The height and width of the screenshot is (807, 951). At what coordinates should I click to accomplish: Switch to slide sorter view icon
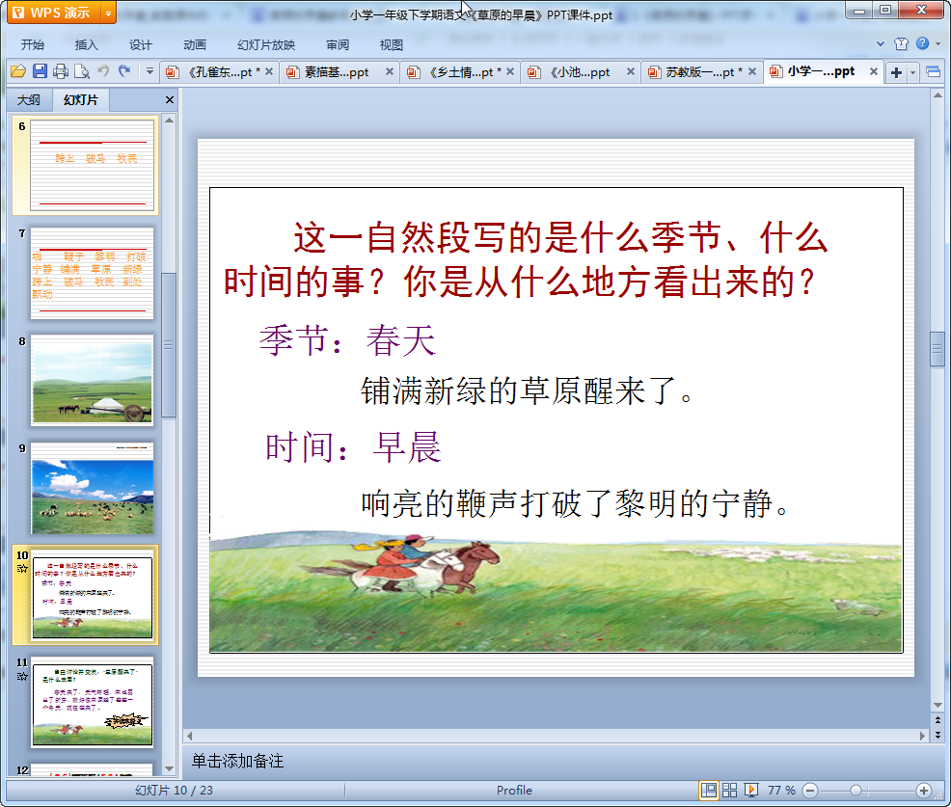tap(729, 790)
